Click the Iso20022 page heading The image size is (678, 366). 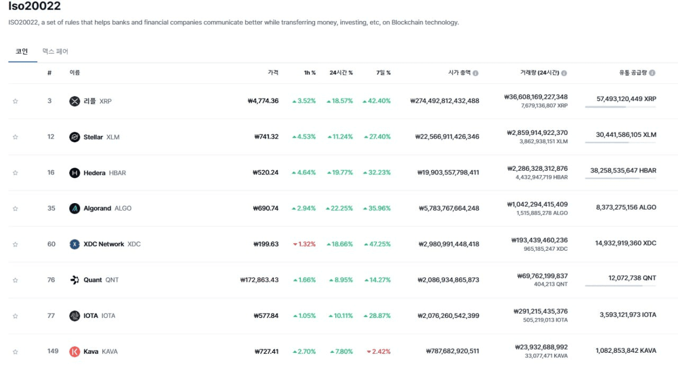click(34, 6)
